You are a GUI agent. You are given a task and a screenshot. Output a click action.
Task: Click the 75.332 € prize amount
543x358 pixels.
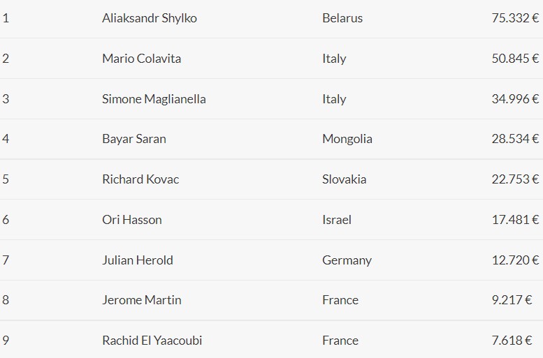(515, 18)
